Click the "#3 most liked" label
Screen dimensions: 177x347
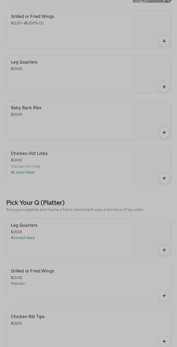tap(23, 238)
